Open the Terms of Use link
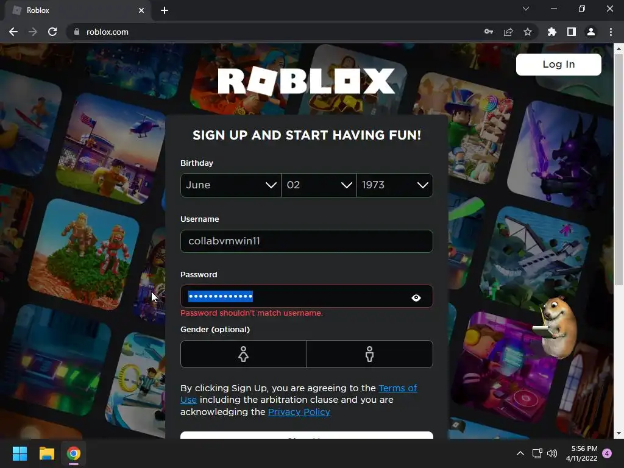Image resolution: width=624 pixels, height=468 pixels. tap(397, 388)
